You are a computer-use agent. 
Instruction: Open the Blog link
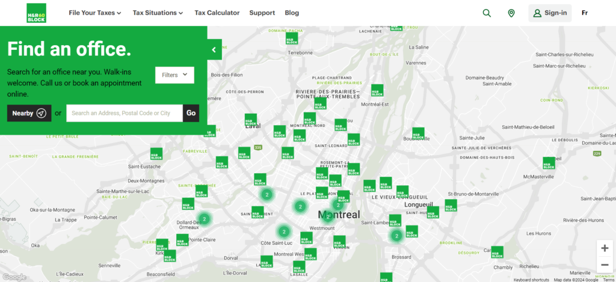point(292,13)
